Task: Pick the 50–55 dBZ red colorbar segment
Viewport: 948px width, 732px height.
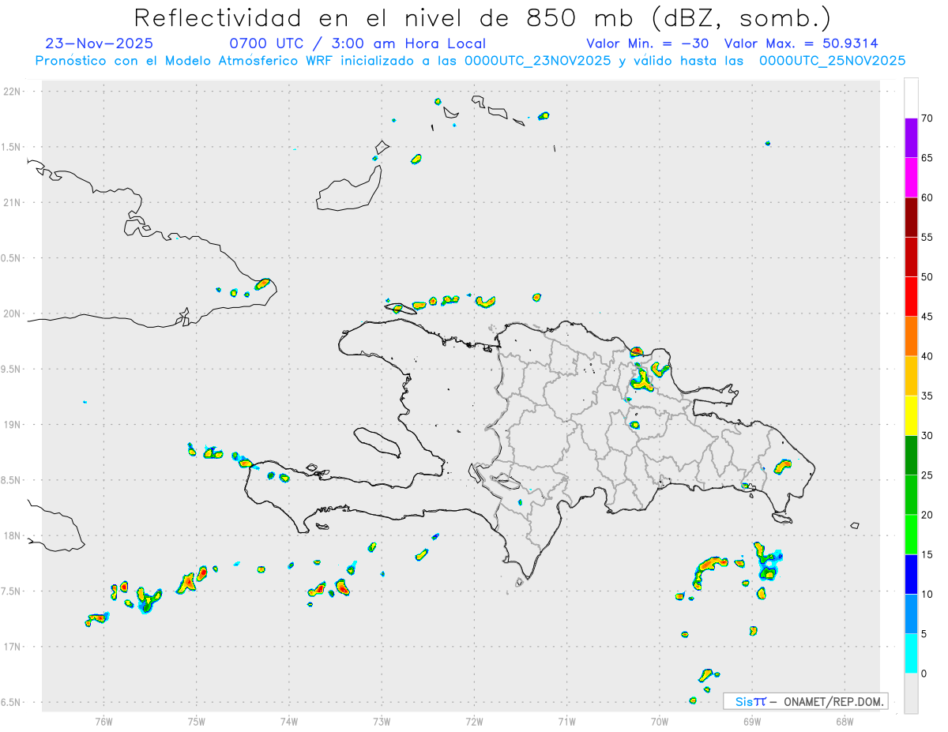Action: pos(911,257)
